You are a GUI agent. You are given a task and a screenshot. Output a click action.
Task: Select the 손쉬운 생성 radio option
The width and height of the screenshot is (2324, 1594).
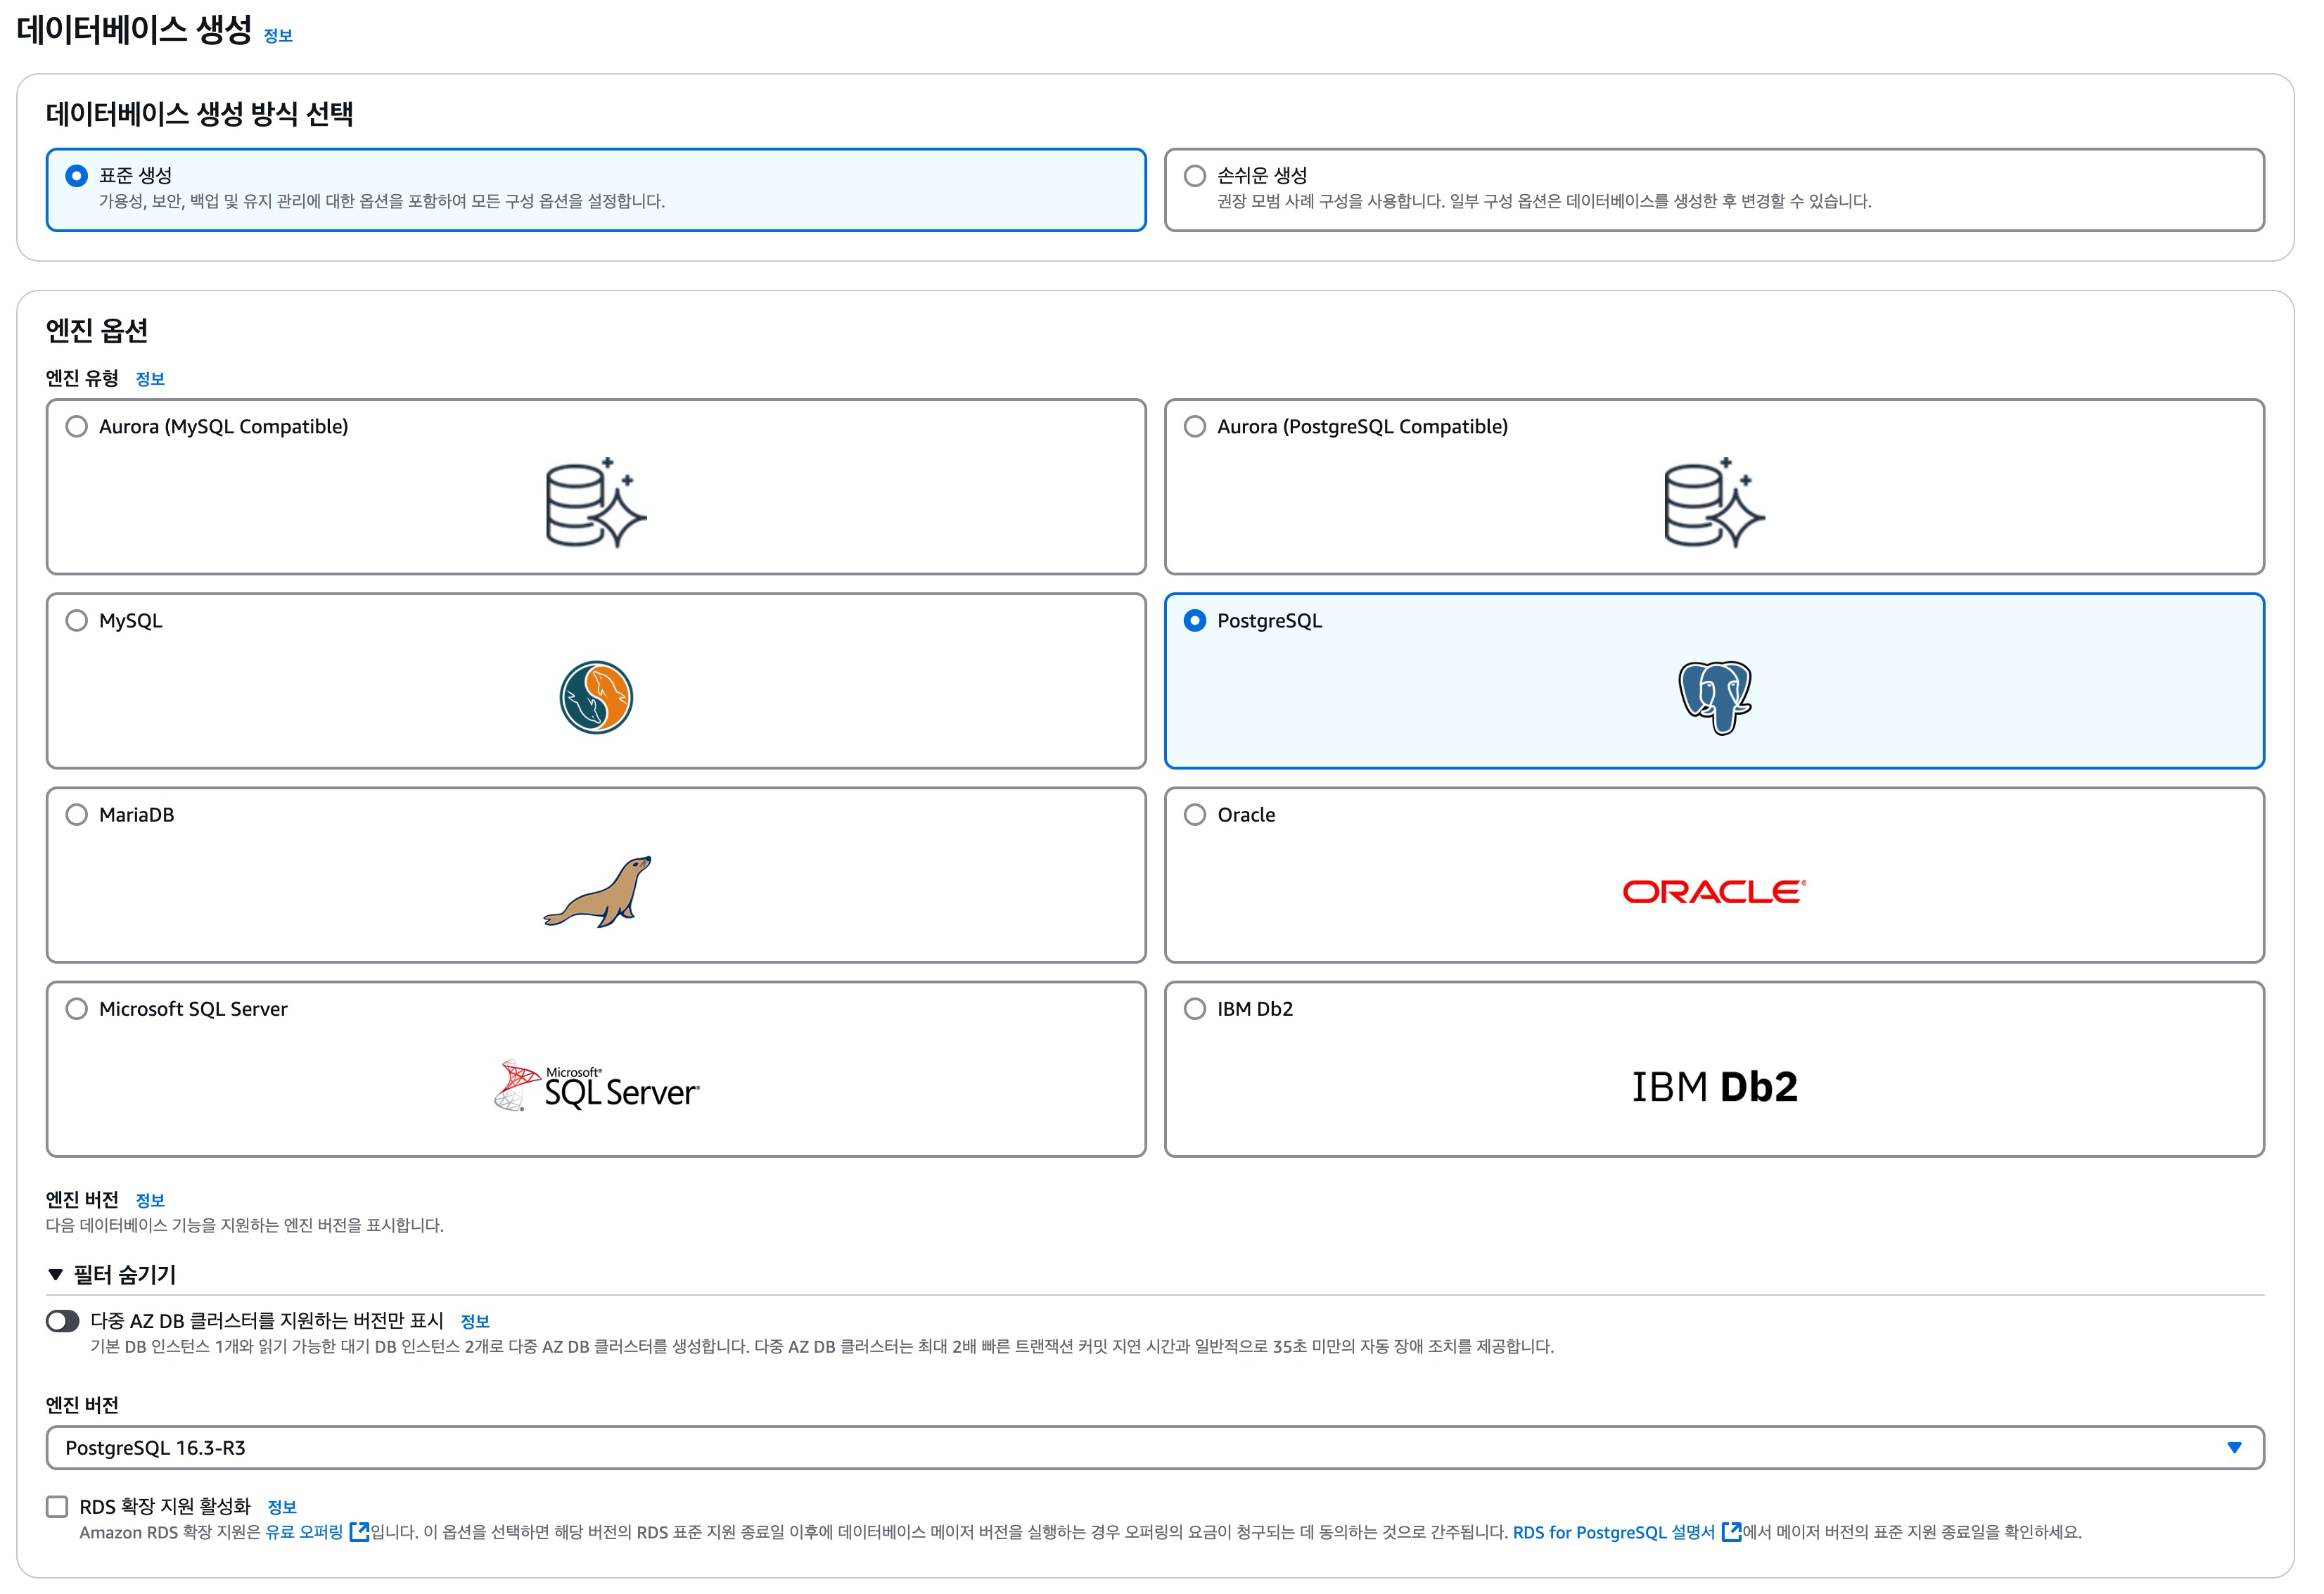point(1195,176)
